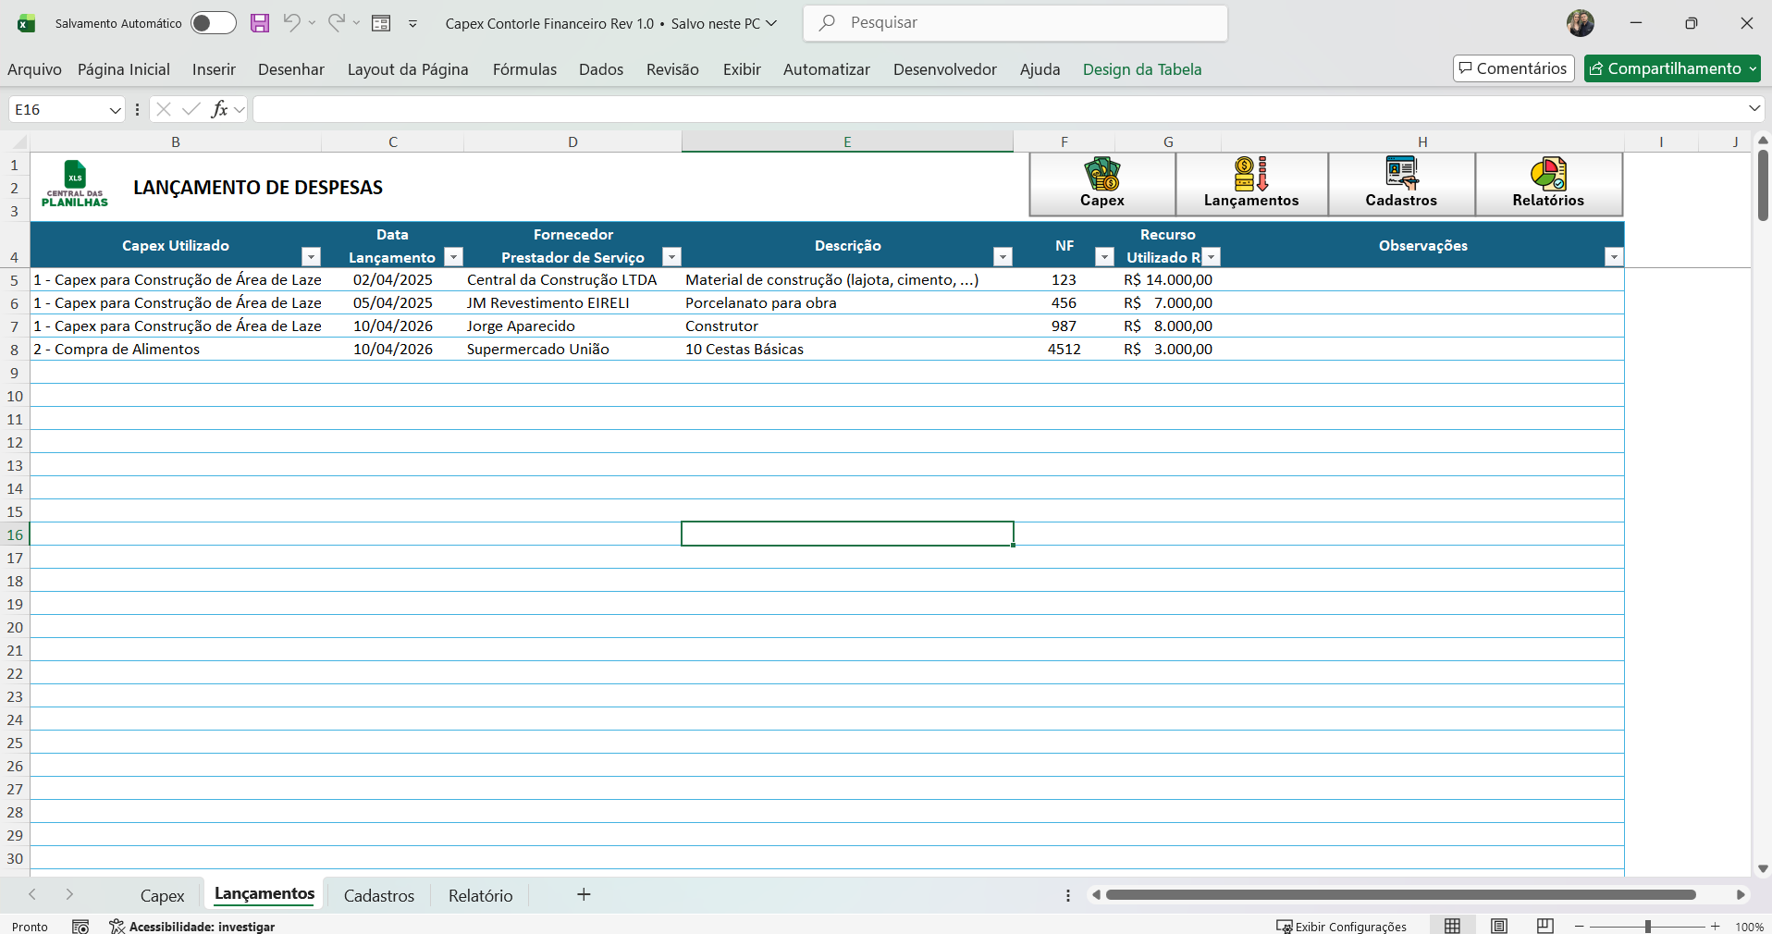Open the Capex navigation icon button
Image resolution: width=1772 pixels, height=934 pixels.
click(1101, 184)
